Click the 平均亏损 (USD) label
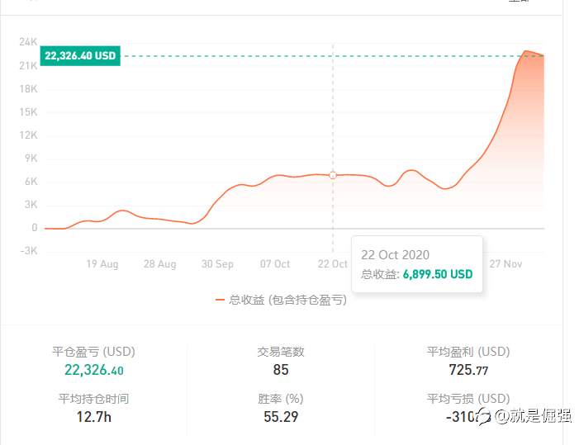This screenshot has width=579, height=445. click(x=468, y=399)
